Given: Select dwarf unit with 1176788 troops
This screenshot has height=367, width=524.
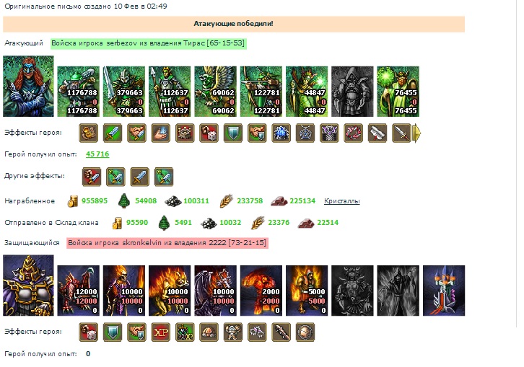Looking at the screenshot, I should click(x=78, y=91).
